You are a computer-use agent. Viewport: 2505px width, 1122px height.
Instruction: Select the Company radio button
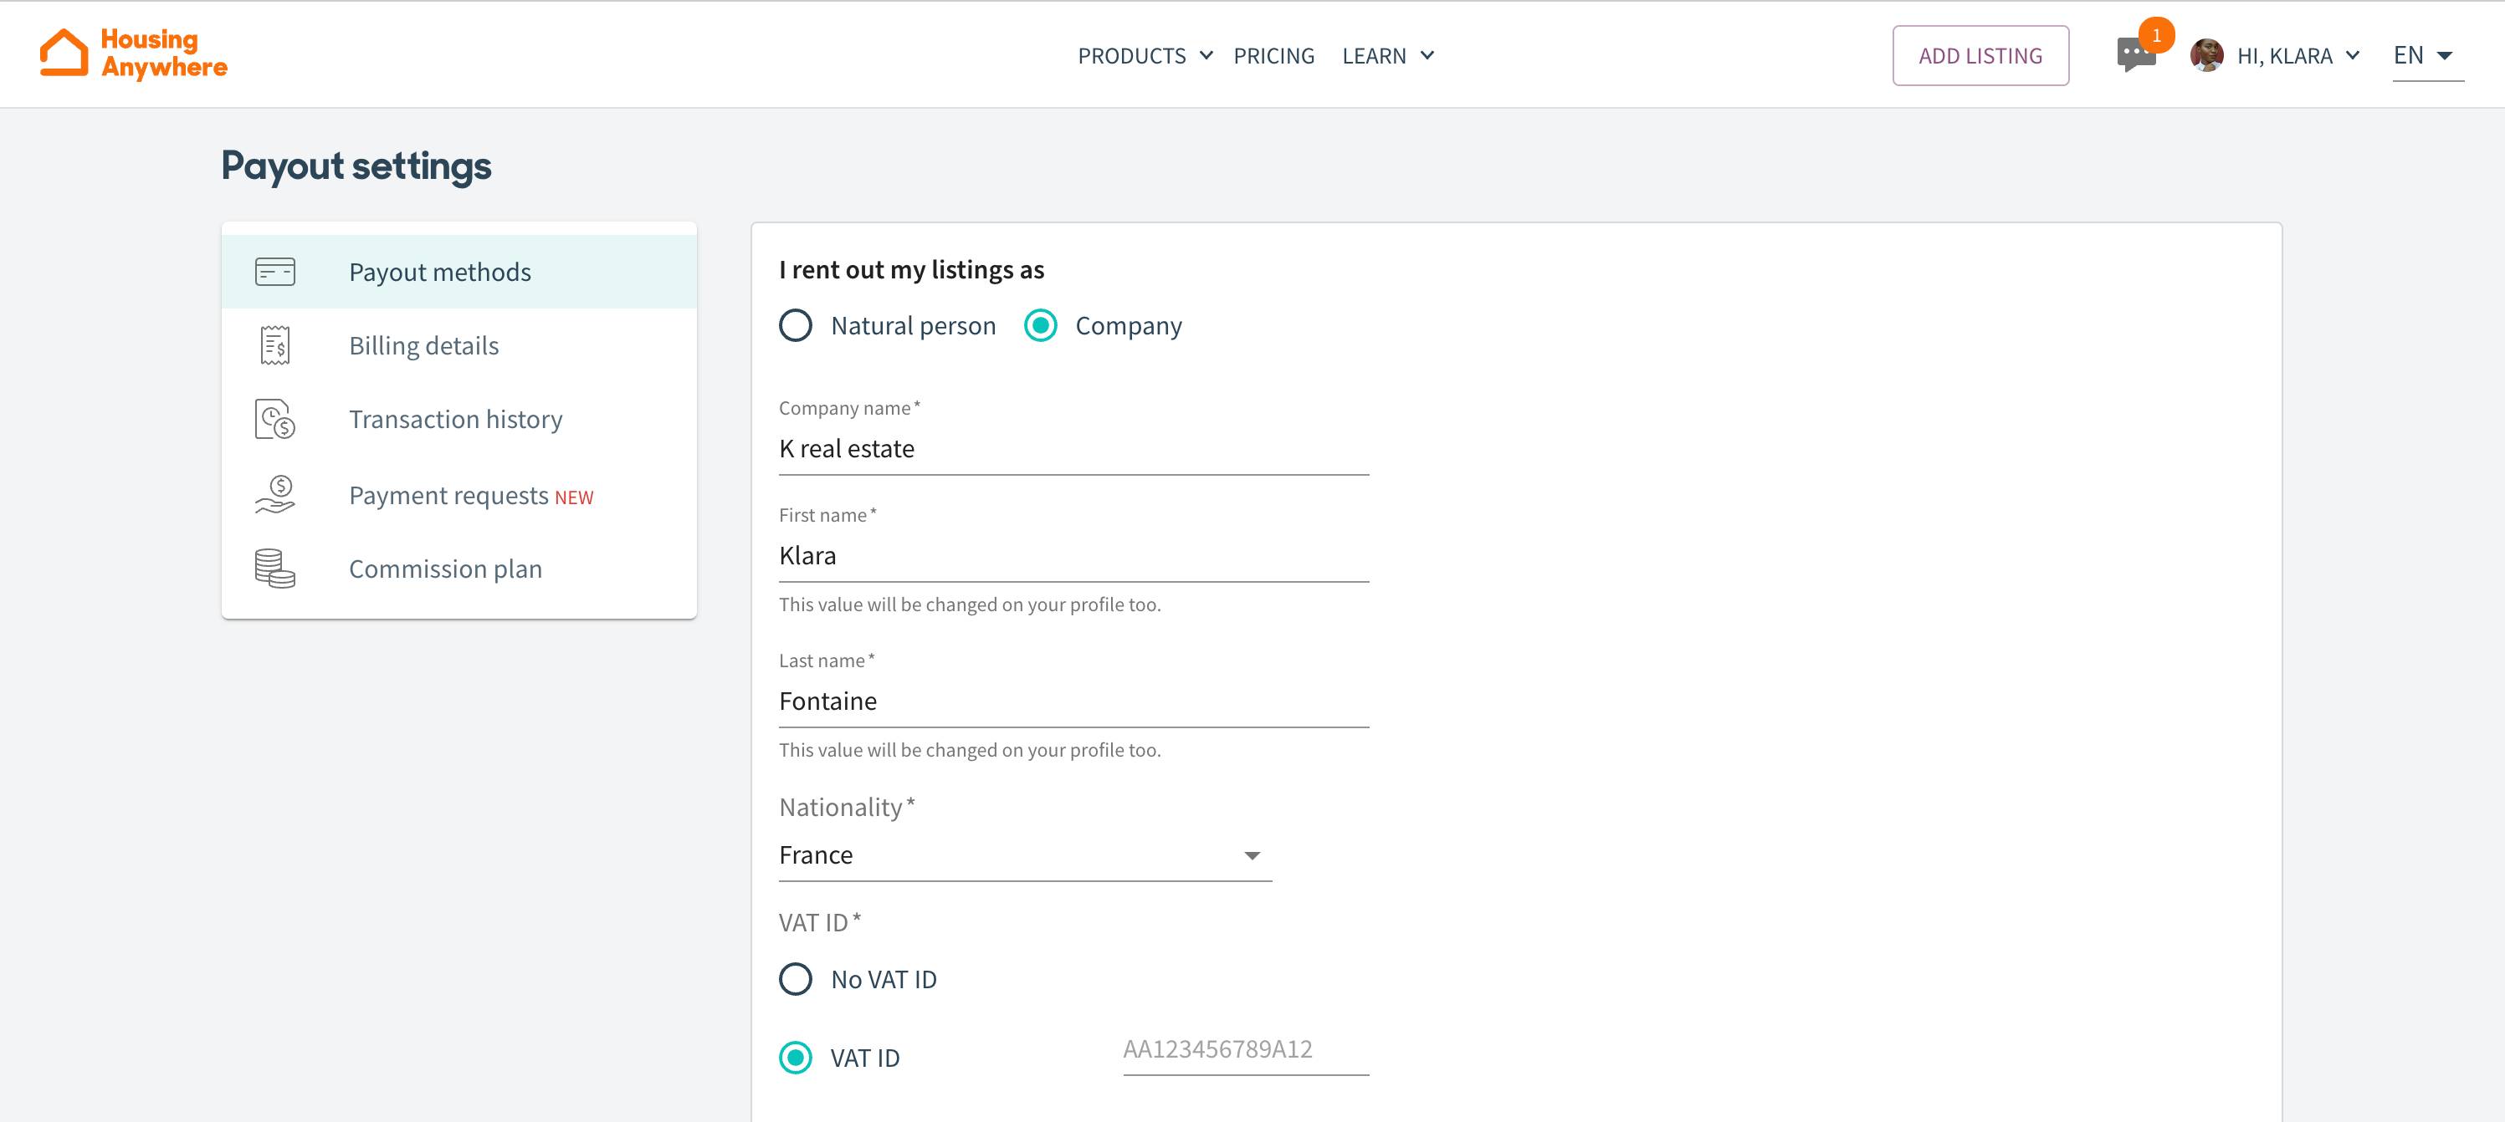coord(1041,325)
